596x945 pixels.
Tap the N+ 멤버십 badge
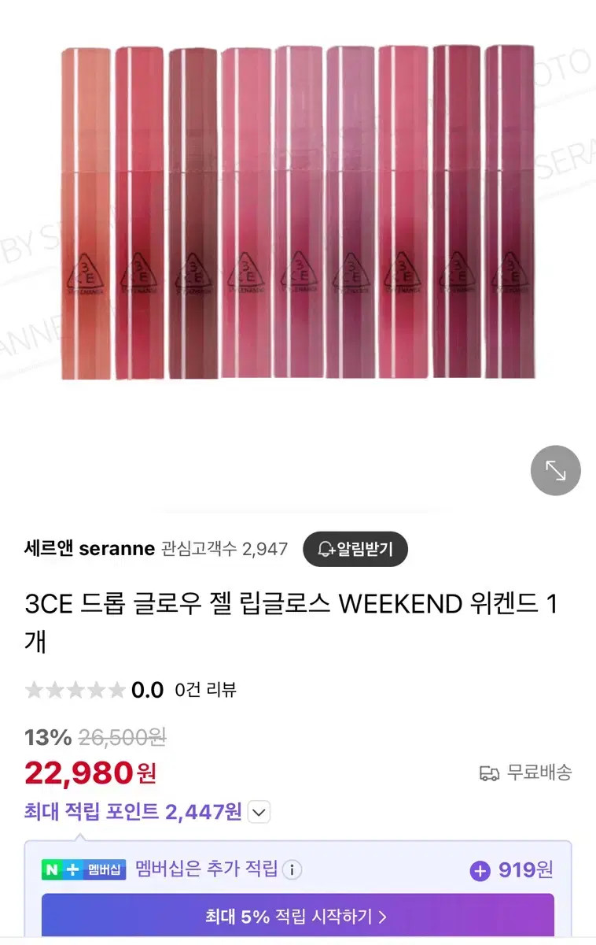[84, 870]
